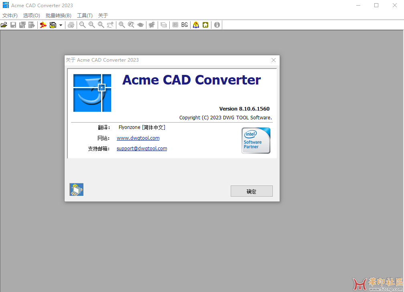The image size is (404, 292).
Task: Open the 选项(O) menu
Action: (x=32, y=16)
